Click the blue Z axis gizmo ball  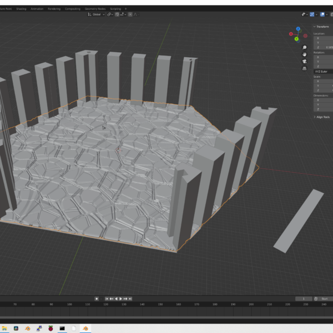click(299, 28)
